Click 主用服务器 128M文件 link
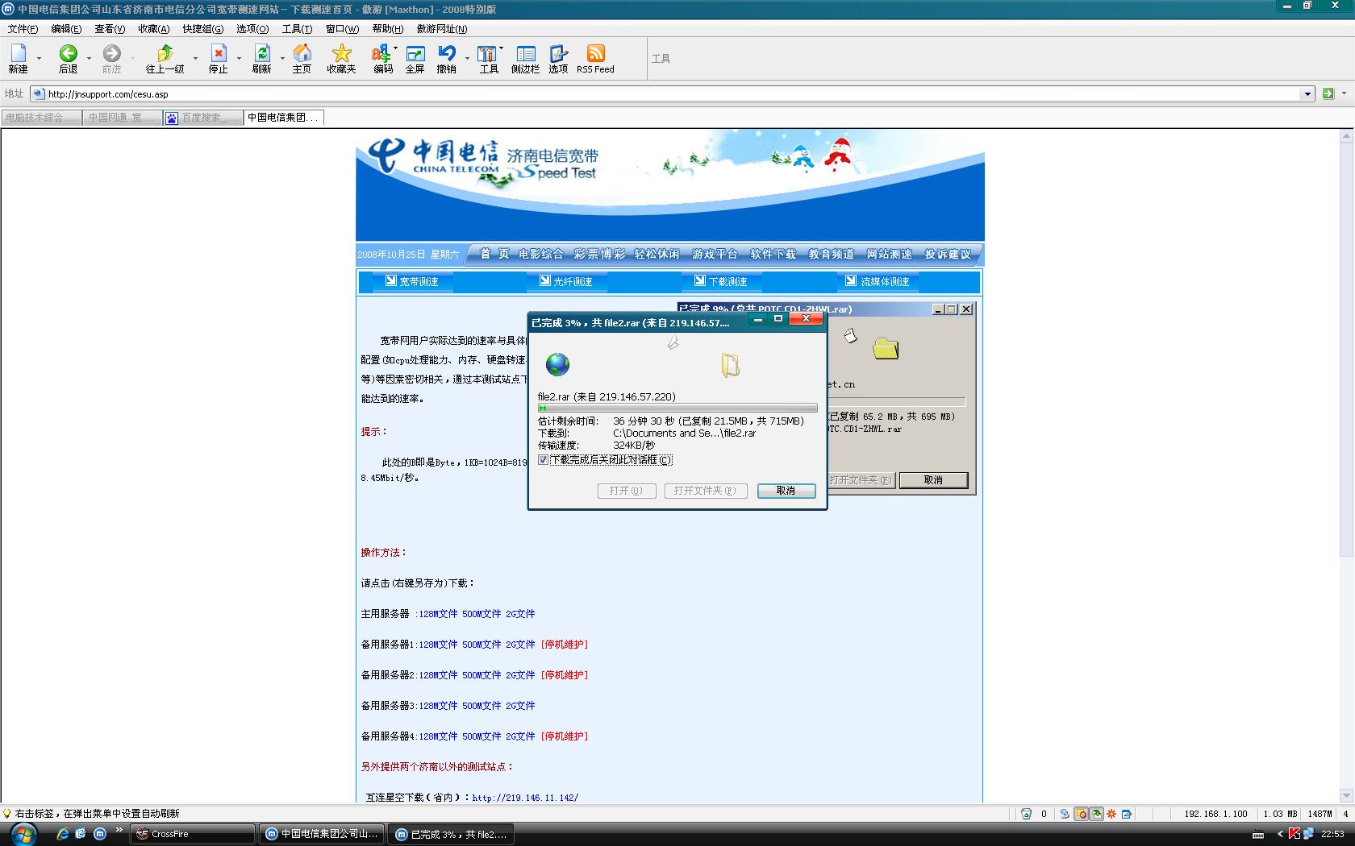The height and width of the screenshot is (846, 1355). coord(438,614)
